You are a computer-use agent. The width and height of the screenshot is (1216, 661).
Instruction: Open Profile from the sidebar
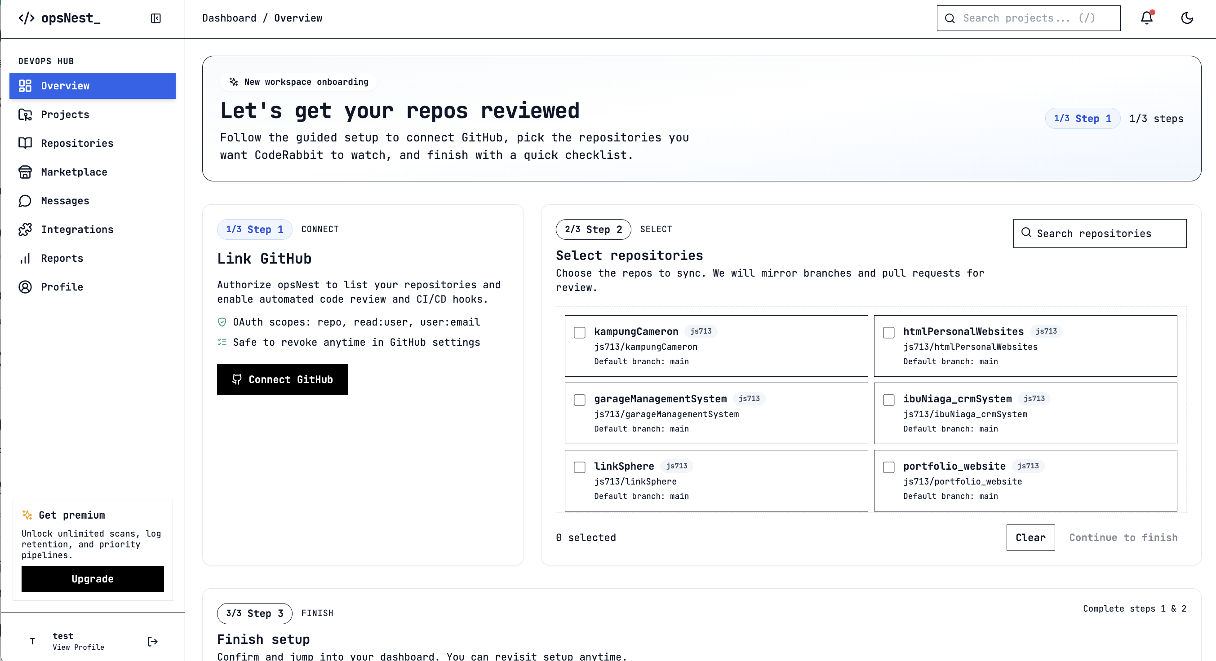[62, 287]
